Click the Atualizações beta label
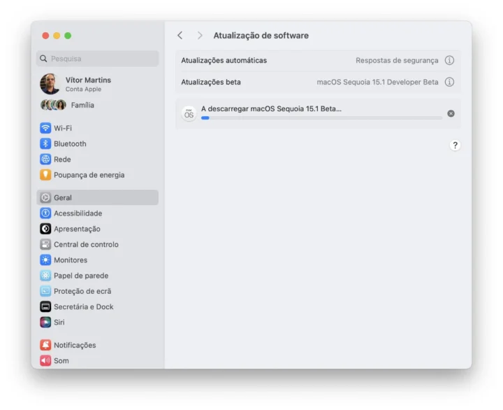 (x=211, y=83)
